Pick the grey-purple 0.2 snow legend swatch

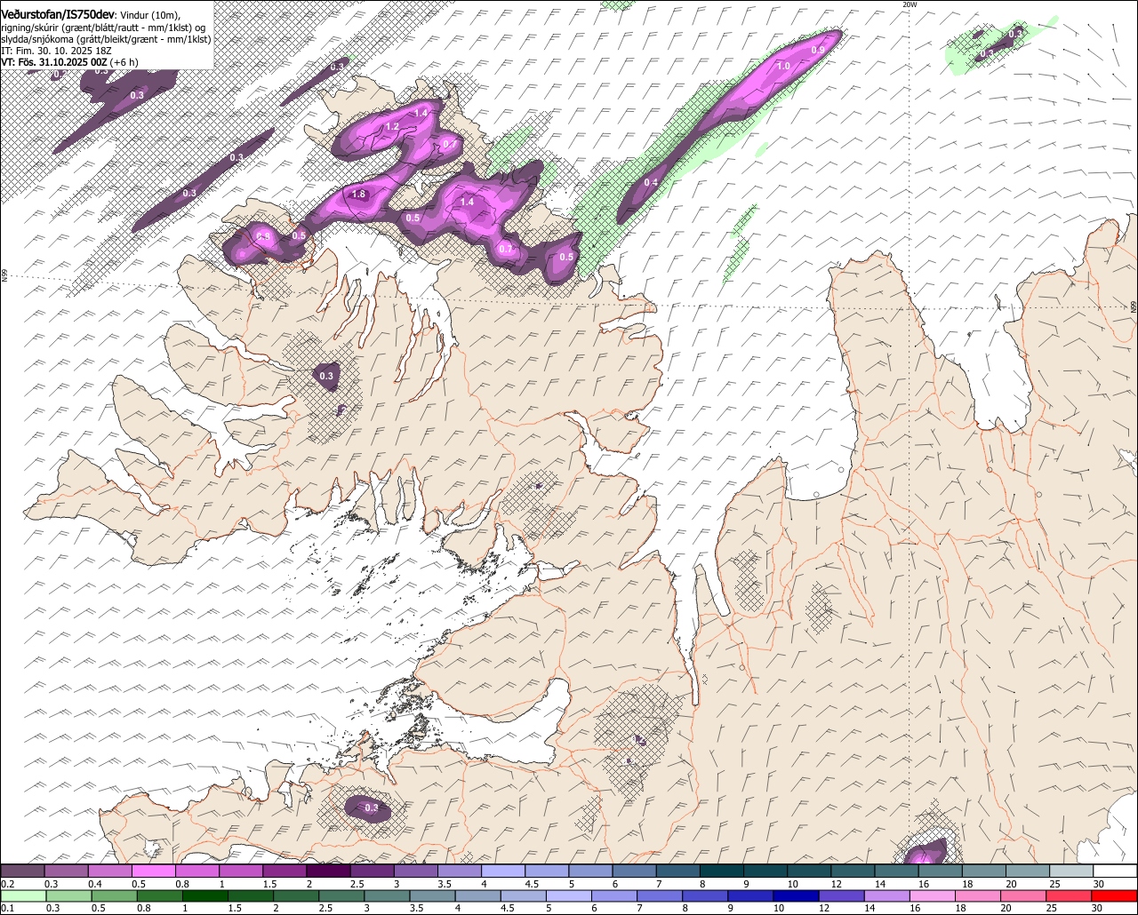(22, 871)
